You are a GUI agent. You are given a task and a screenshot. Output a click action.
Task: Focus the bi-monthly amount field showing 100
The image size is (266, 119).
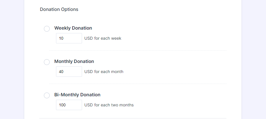pyautogui.click(x=69, y=105)
